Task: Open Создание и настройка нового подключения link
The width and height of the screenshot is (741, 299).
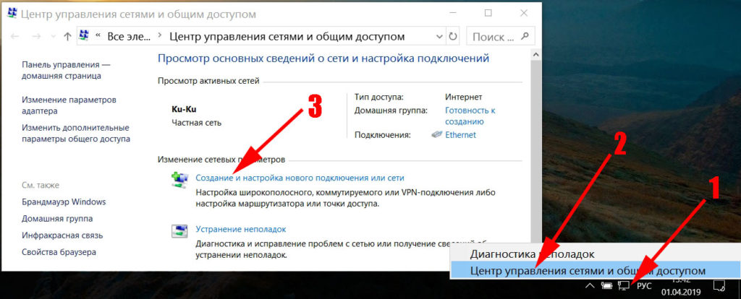Action: point(300,177)
